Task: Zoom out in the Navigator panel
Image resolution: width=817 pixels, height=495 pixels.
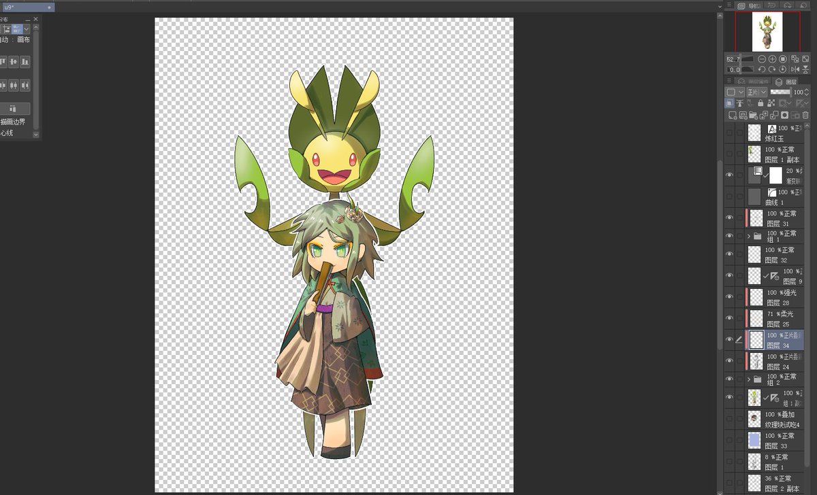Action: point(762,59)
